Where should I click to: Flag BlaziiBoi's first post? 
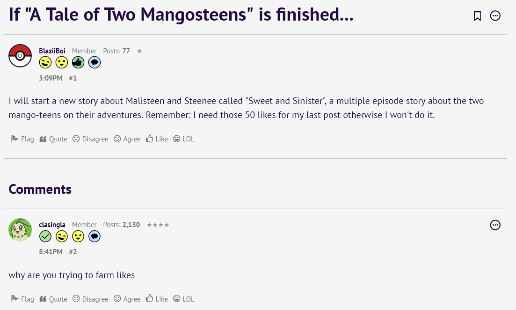pyautogui.click(x=22, y=139)
